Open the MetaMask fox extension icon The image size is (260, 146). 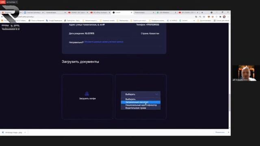[209, 17]
